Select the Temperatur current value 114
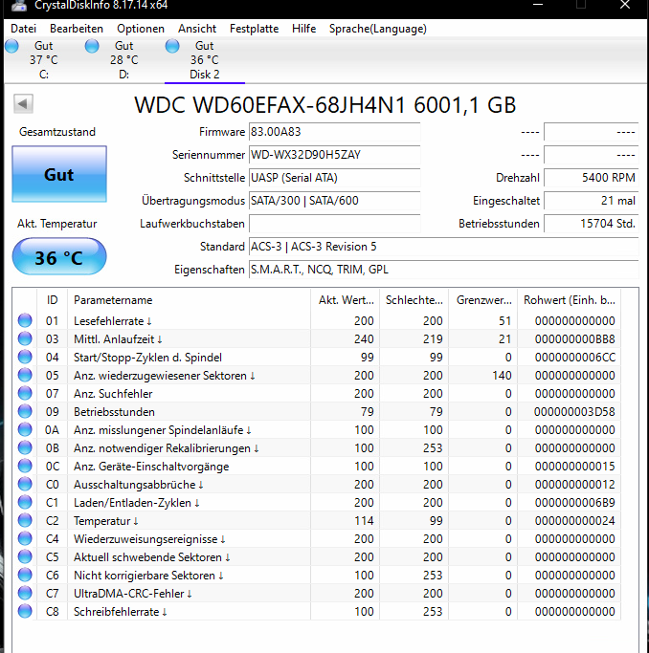The image size is (649, 653). [x=364, y=521]
